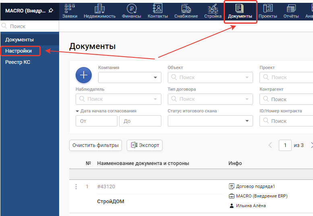
Task: Toggle the Дата начала согласования filter type
Action: tap(77, 111)
